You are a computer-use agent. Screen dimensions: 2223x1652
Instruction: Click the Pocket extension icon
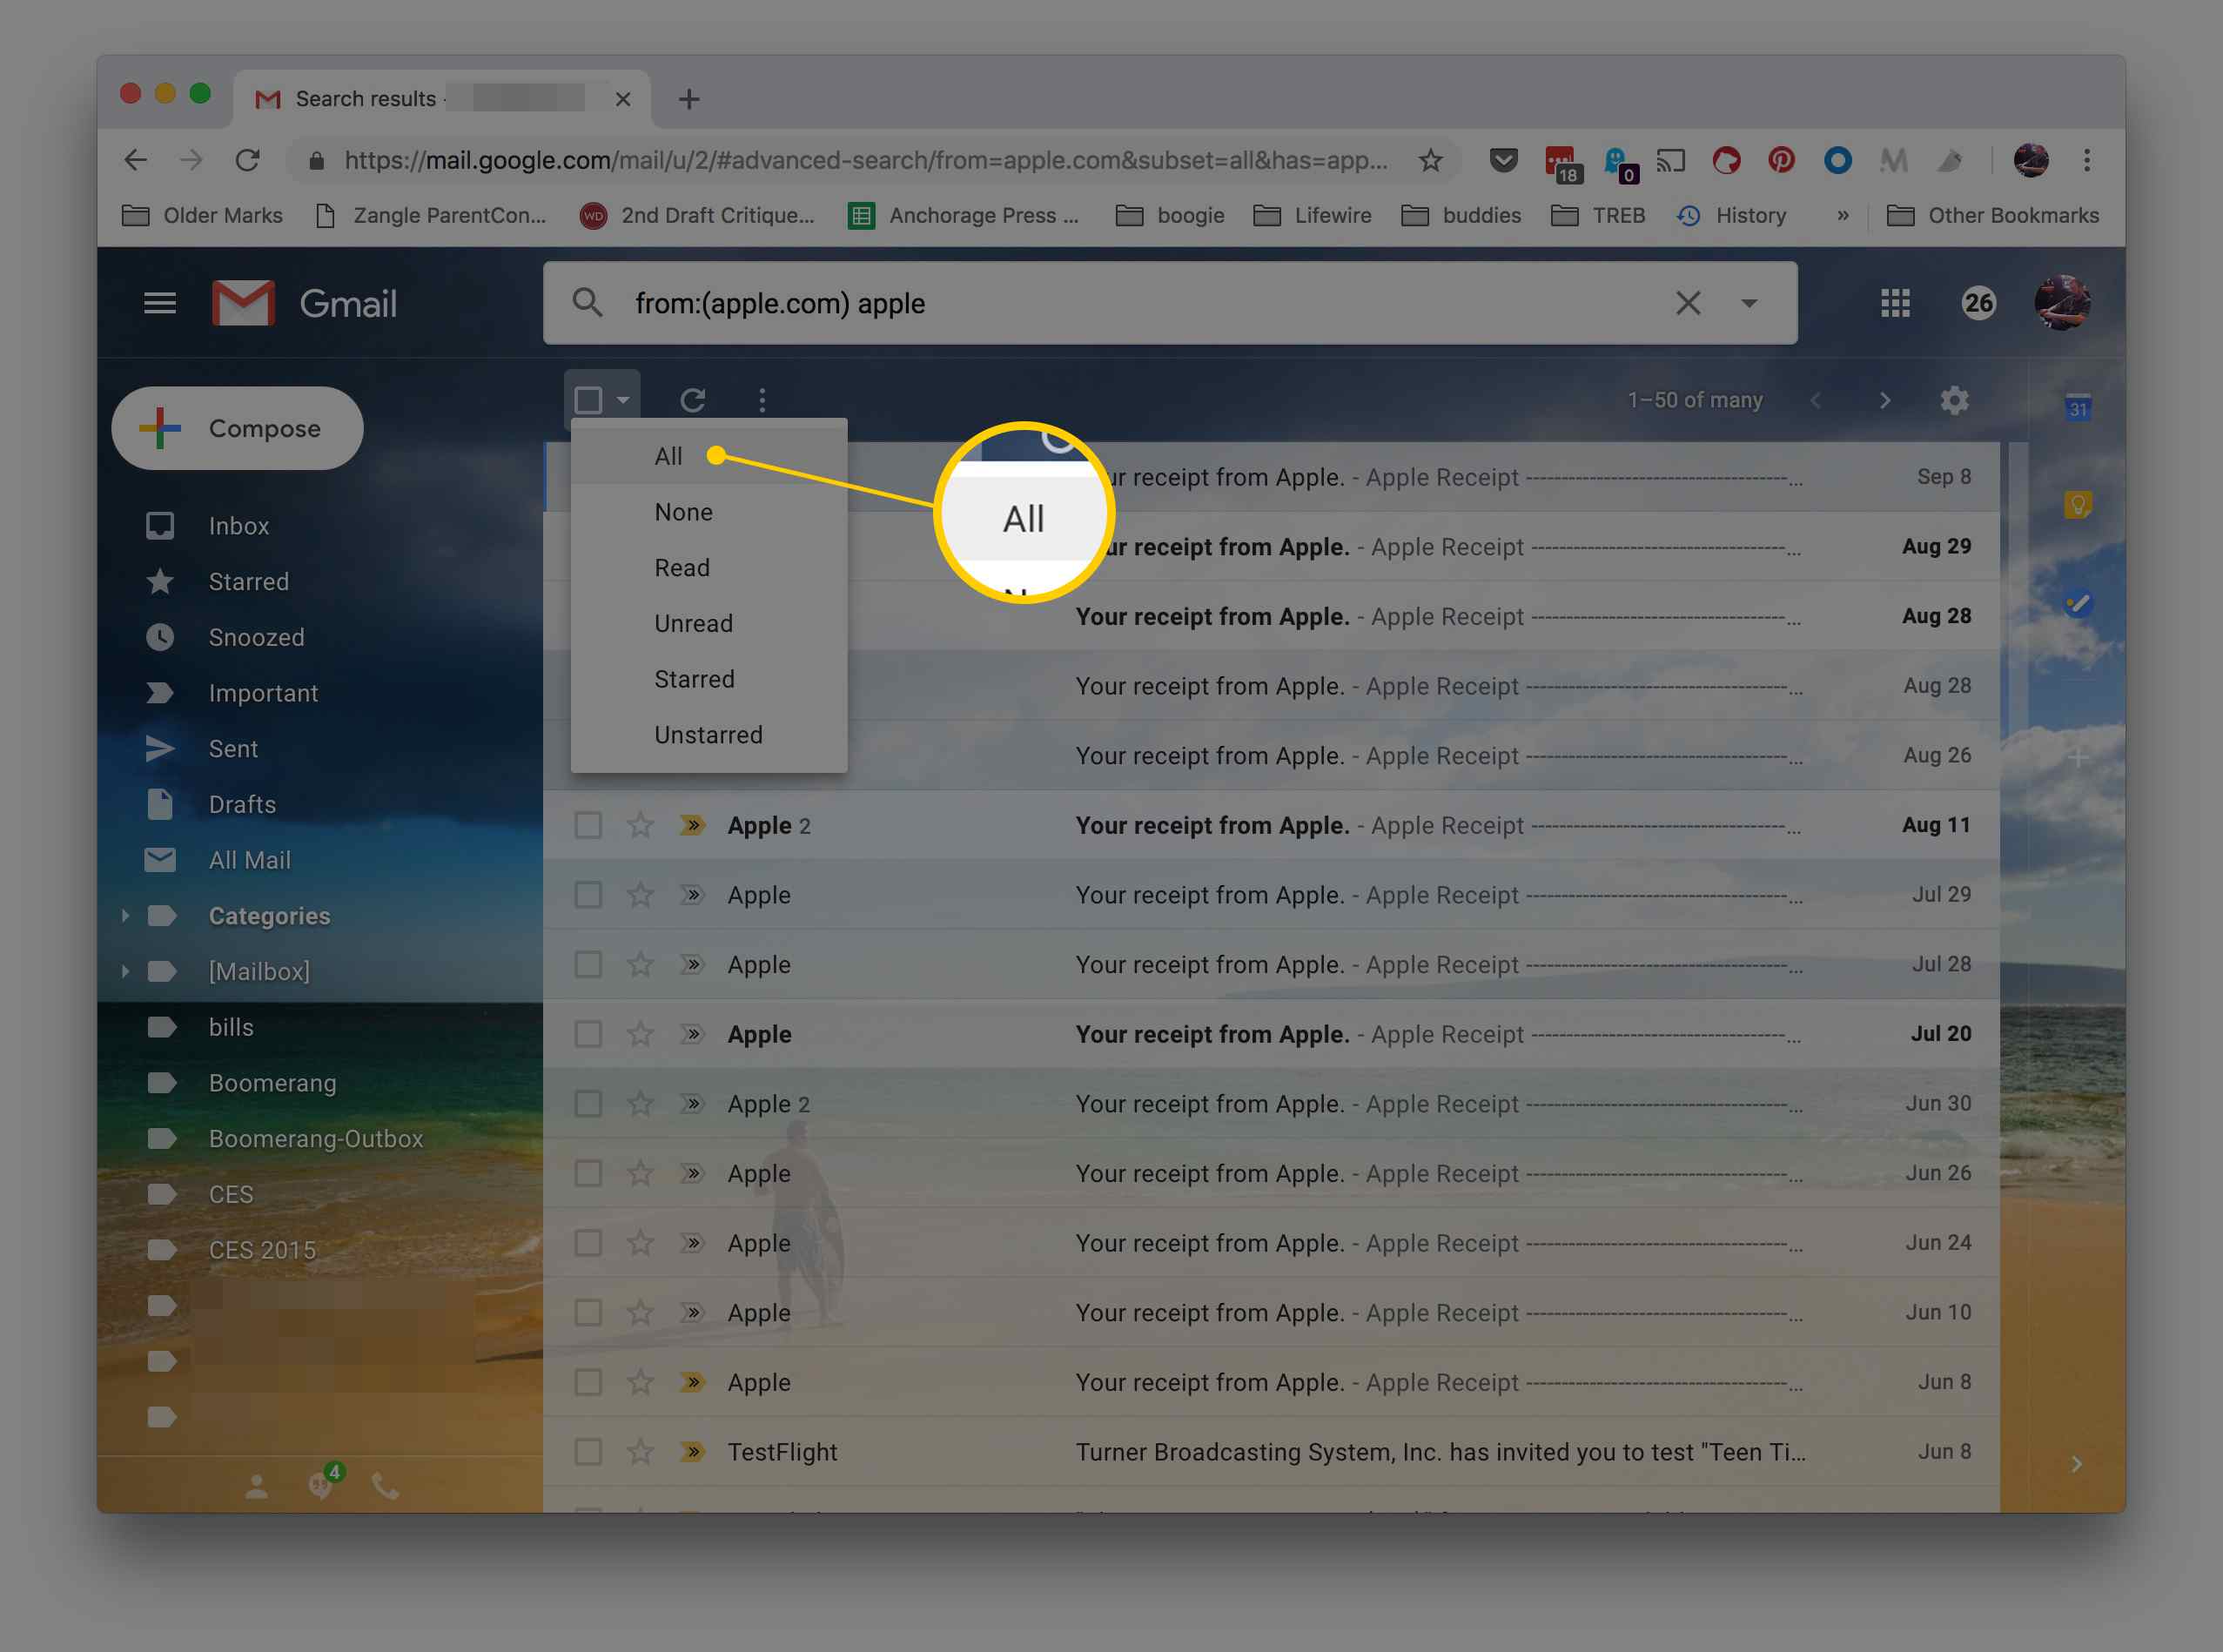point(1504,160)
